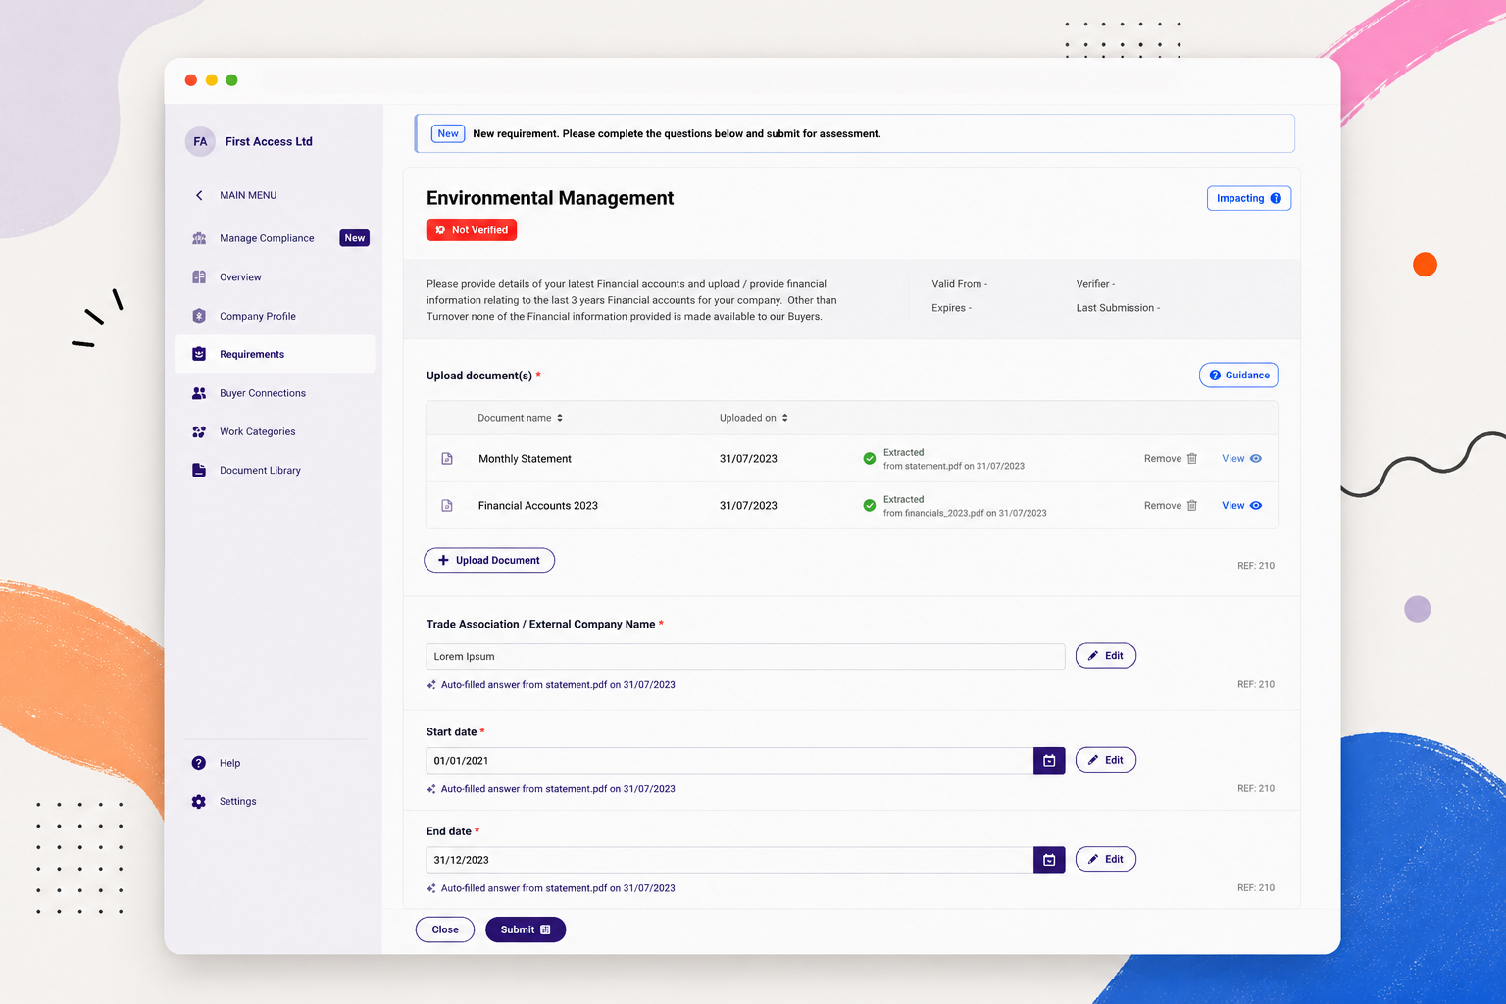Open the Guidance help button
This screenshot has width=1506, height=1004.
point(1238,375)
